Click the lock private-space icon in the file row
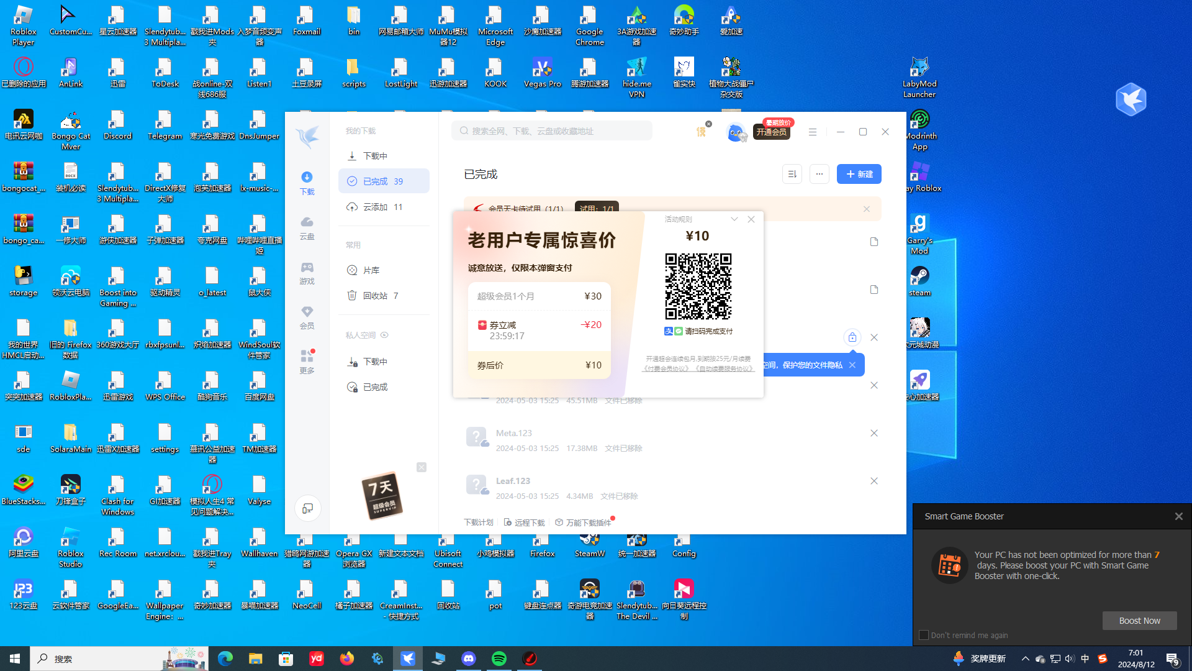1192x671 pixels. tap(852, 337)
